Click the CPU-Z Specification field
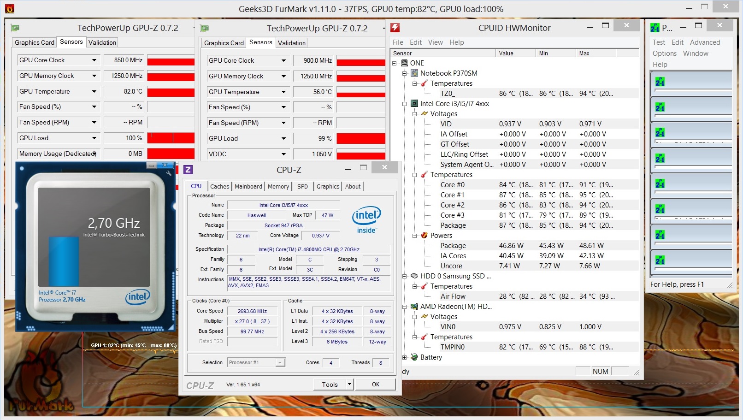Viewport: 743px width, 420px height. (x=309, y=249)
